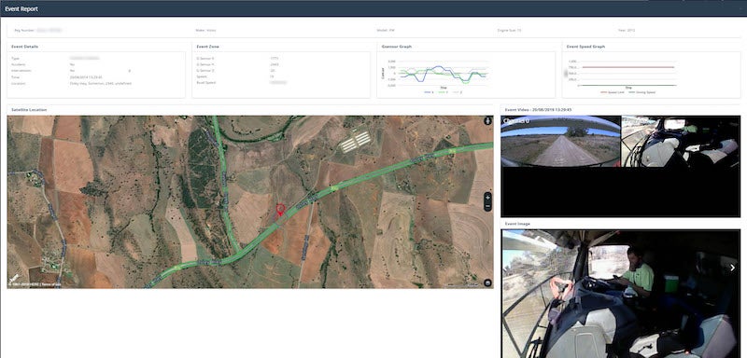Click the red event location marker on map
This screenshot has width=747, height=358.
click(x=281, y=209)
